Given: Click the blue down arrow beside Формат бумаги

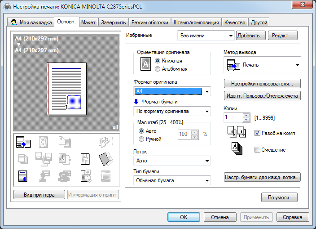Looking at the screenshot, I should (x=136, y=102).
